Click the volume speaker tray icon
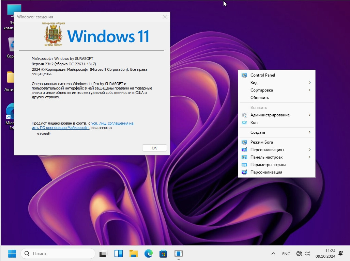 click(x=307, y=254)
